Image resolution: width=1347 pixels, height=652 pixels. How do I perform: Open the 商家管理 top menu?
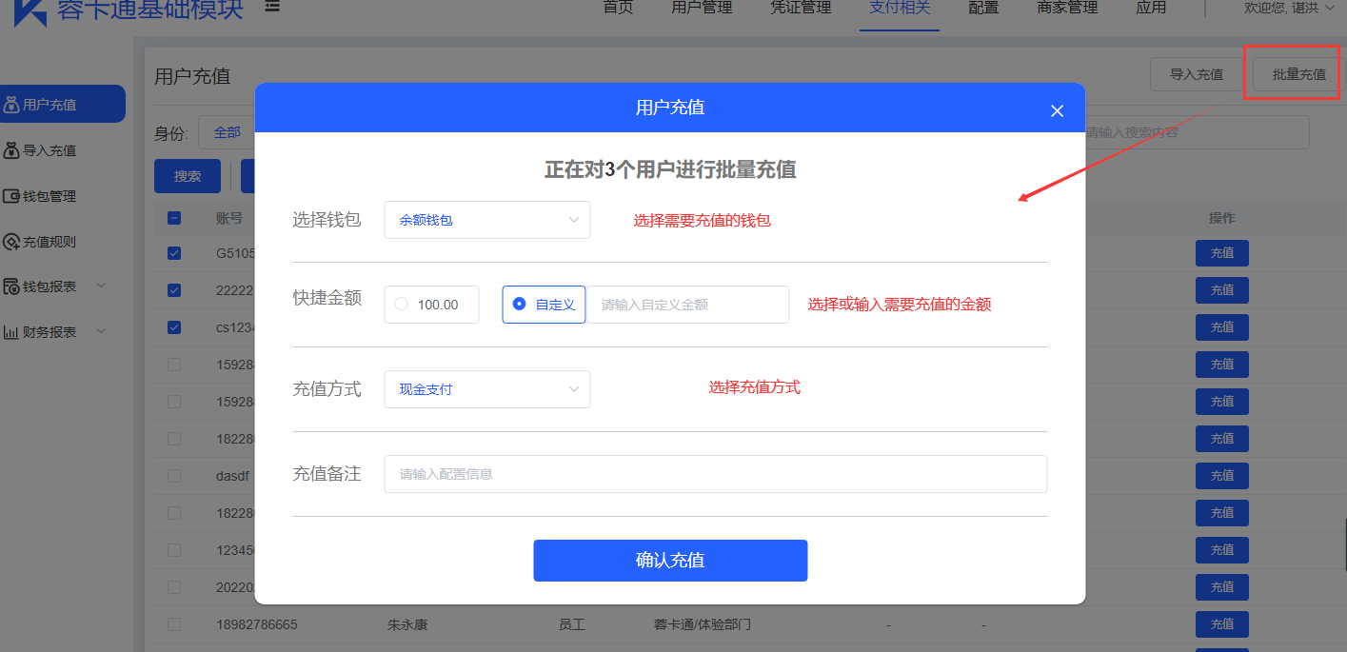tap(1067, 8)
